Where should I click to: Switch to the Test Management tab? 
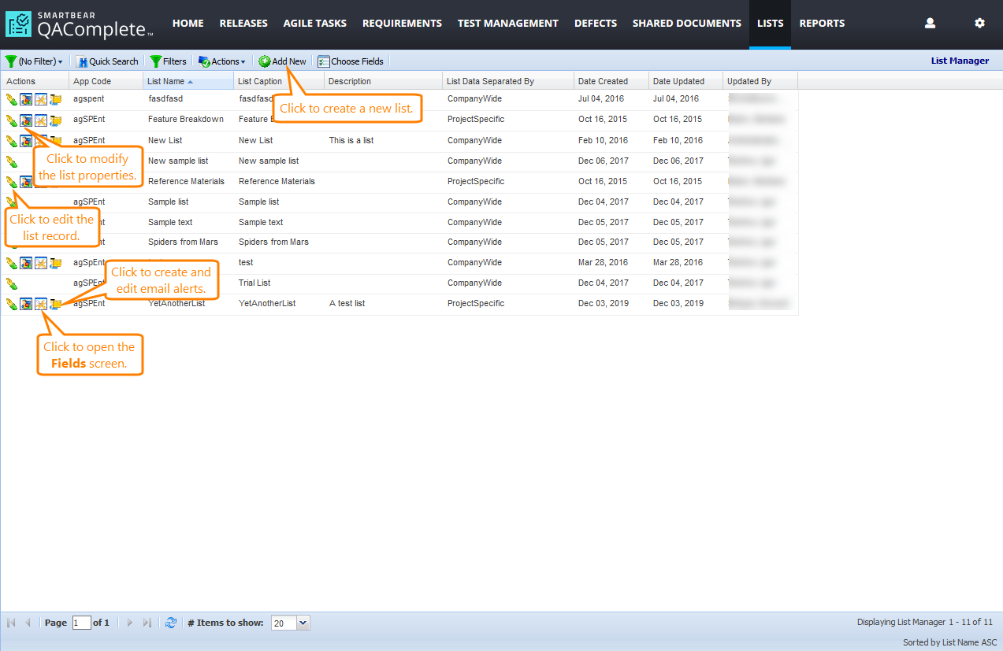(x=507, y=24)
